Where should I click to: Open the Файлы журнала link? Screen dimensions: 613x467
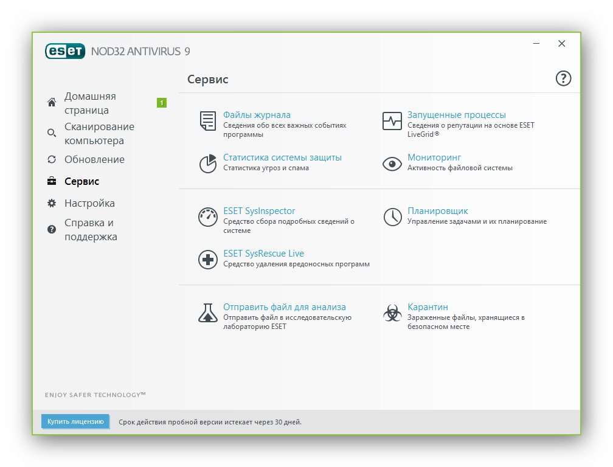[257, 115]
